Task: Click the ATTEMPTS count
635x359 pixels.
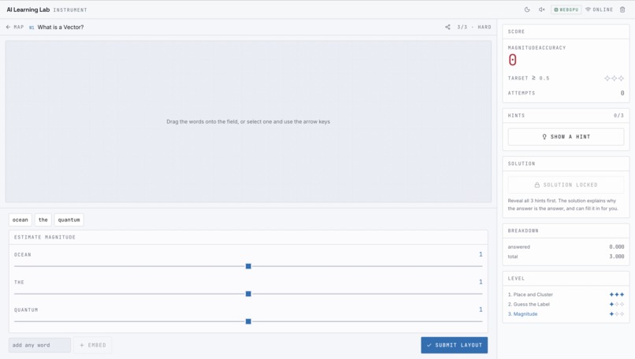Action: [622, 93]
